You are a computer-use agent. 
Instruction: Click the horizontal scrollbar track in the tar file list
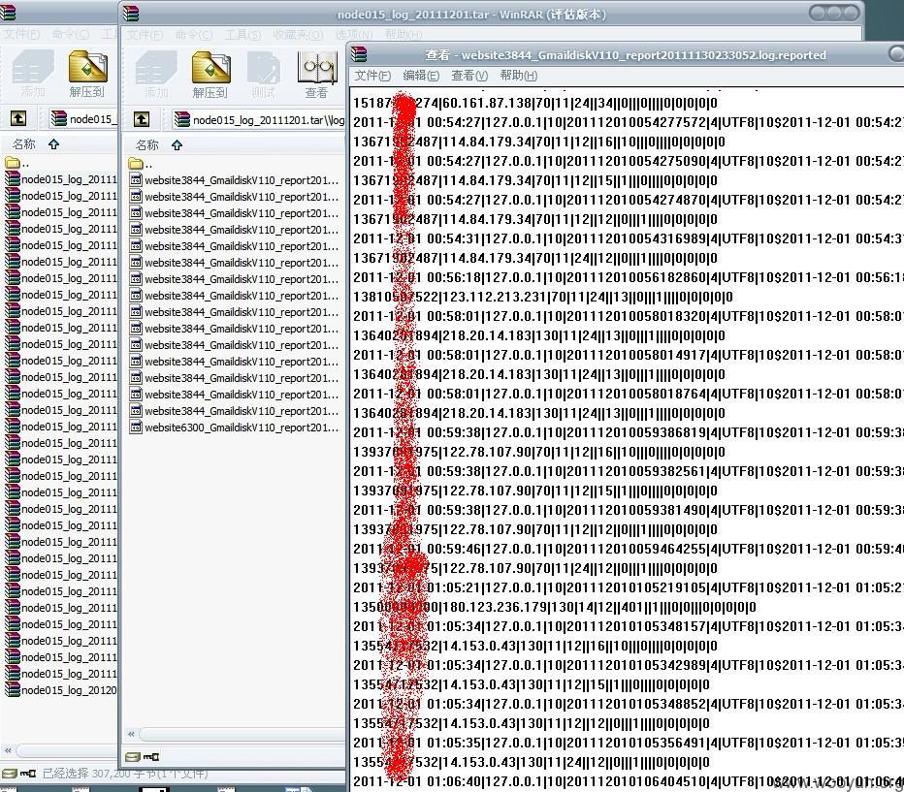click(242, 734)
